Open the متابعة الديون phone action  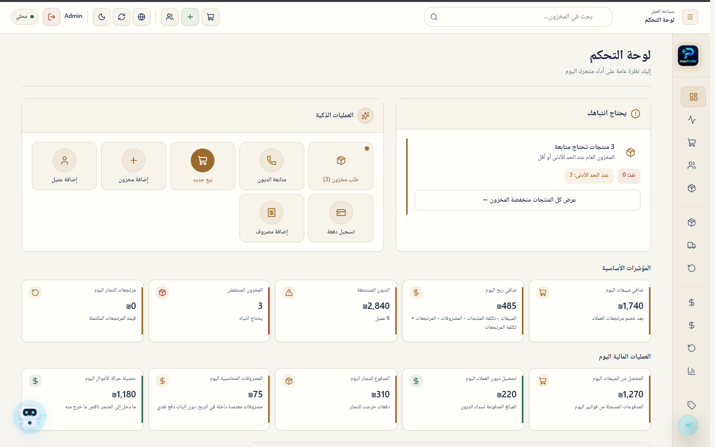tap(272, 166)
